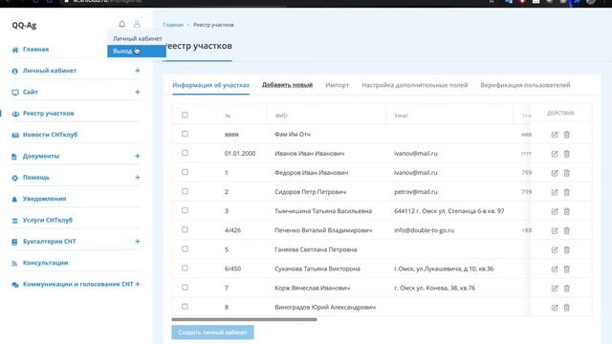Click email info@double-to-go.ru cell
This screenshot has height=344, width=612.
[x=425, y=230]
